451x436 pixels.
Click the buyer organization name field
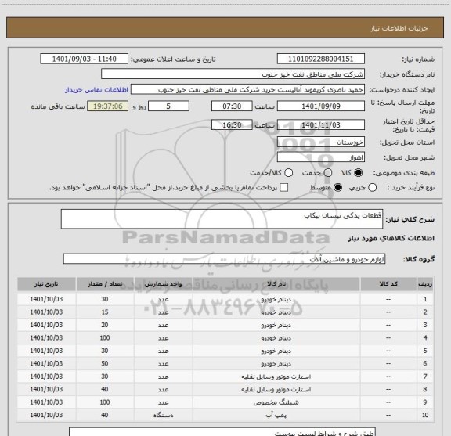point(233,74)
